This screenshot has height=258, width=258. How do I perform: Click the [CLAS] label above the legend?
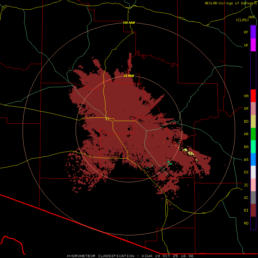242,20
